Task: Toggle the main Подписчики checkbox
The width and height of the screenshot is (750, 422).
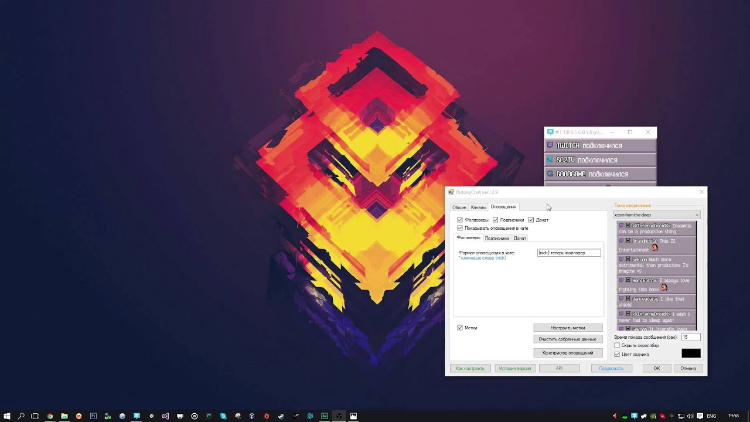Action: [x=495, y=220]
